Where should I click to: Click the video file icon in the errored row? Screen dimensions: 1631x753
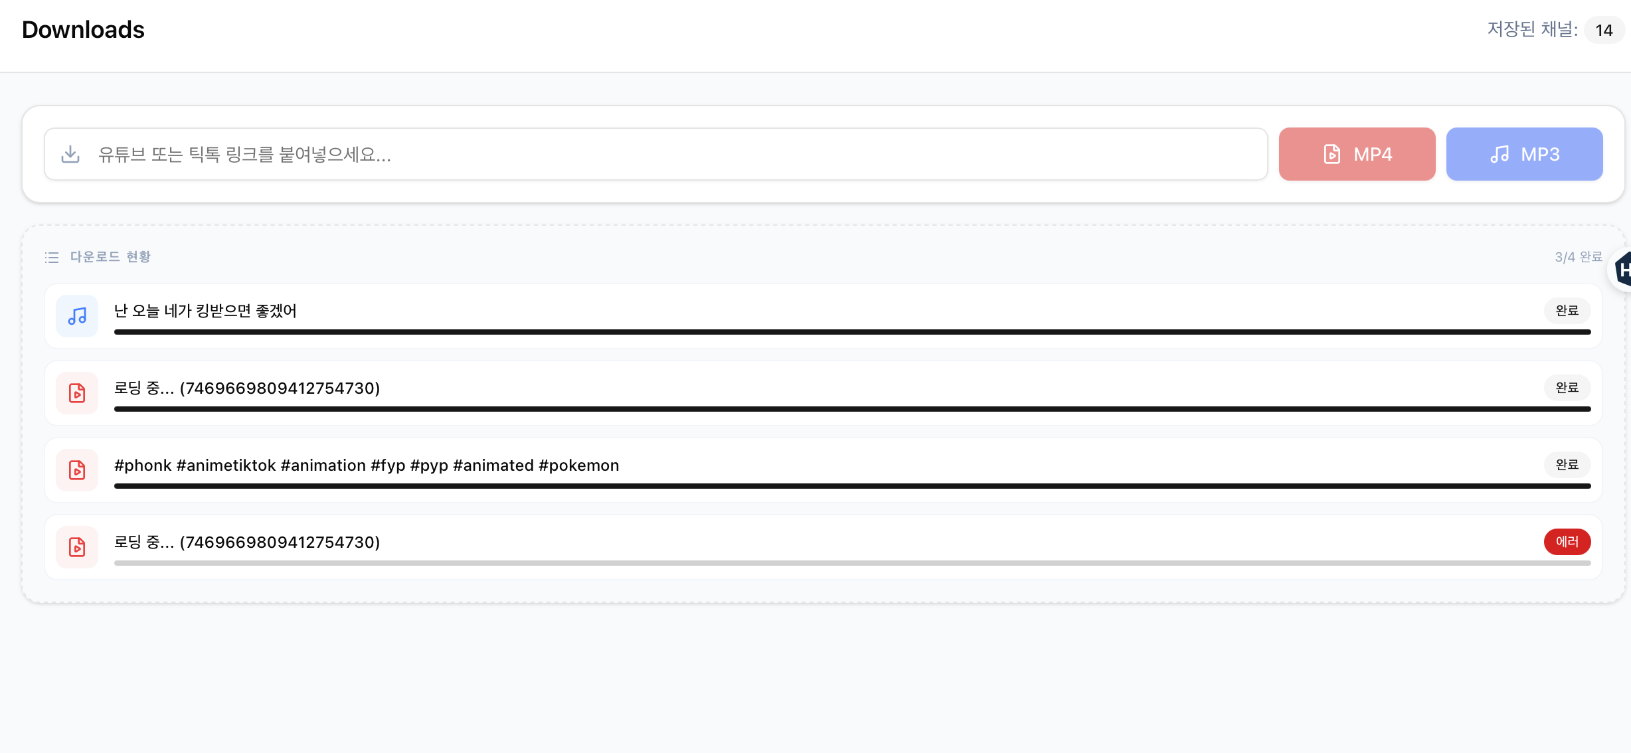[x=77, y=547]
